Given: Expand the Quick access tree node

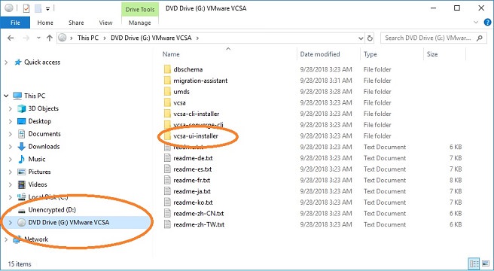Looking at the screenshot, I should tap(6, 62).
